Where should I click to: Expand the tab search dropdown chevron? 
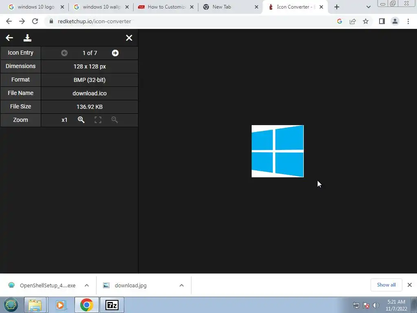[x=368, y=7]
